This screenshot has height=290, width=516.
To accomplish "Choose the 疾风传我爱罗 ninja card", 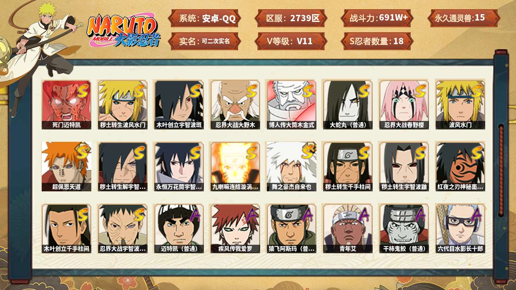I will (235, 228).
